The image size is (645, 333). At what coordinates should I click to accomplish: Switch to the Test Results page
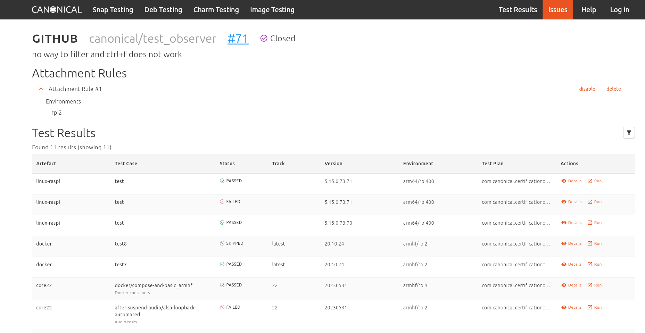518,10
